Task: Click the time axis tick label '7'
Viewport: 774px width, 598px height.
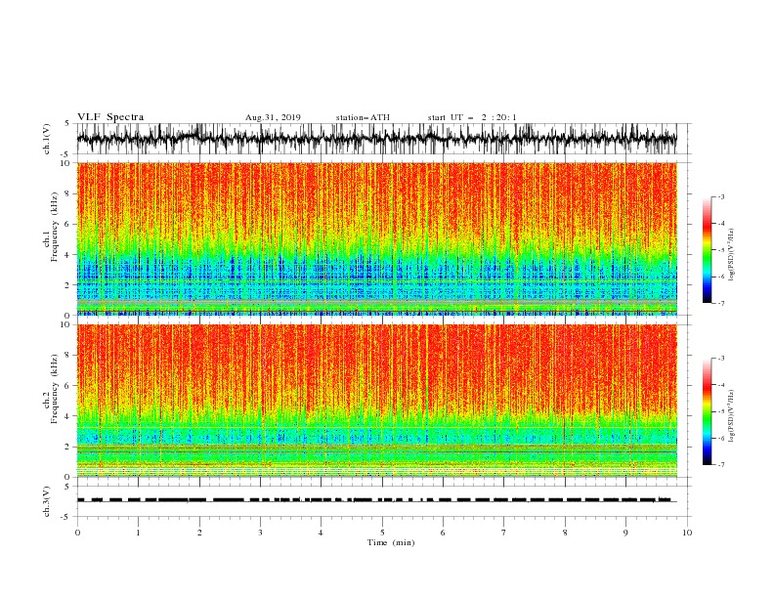Action: (504, 533)
